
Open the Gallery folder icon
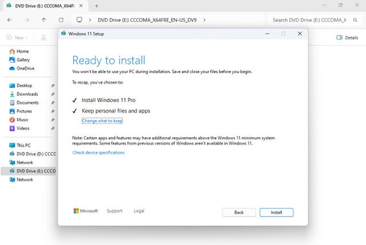(x=12, y=59)
